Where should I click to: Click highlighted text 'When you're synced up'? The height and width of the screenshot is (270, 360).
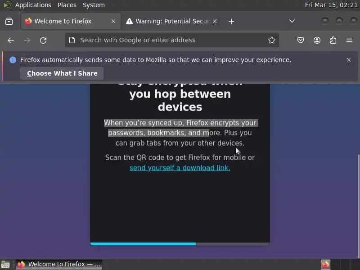[143, 123]
